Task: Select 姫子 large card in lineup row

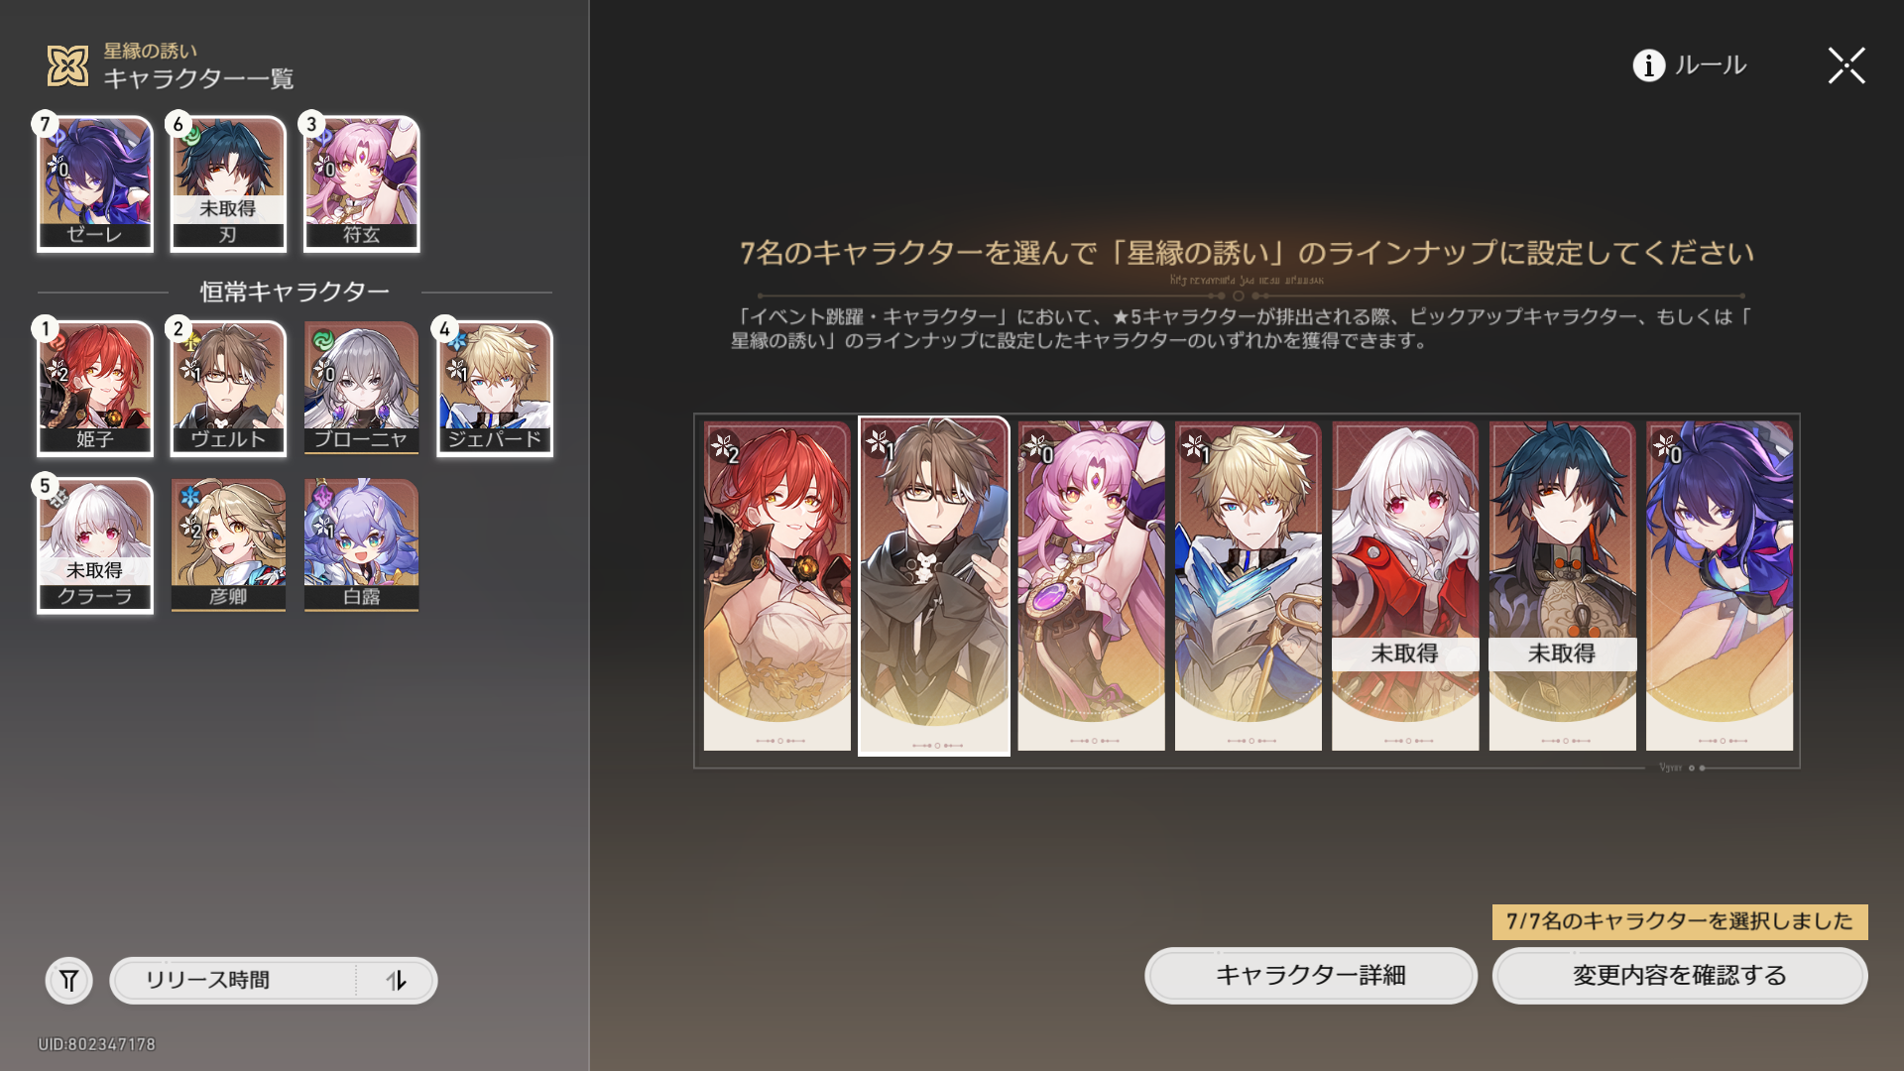Action: 777,586
